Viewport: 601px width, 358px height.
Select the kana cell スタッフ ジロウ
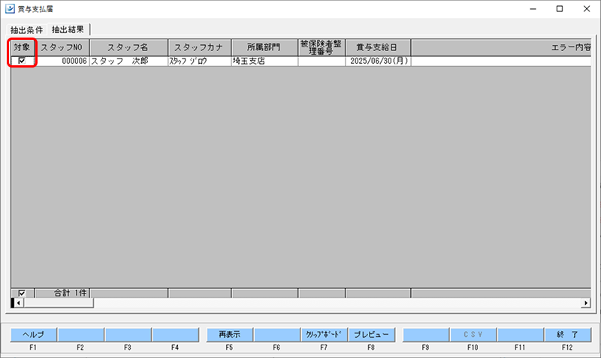200,61
